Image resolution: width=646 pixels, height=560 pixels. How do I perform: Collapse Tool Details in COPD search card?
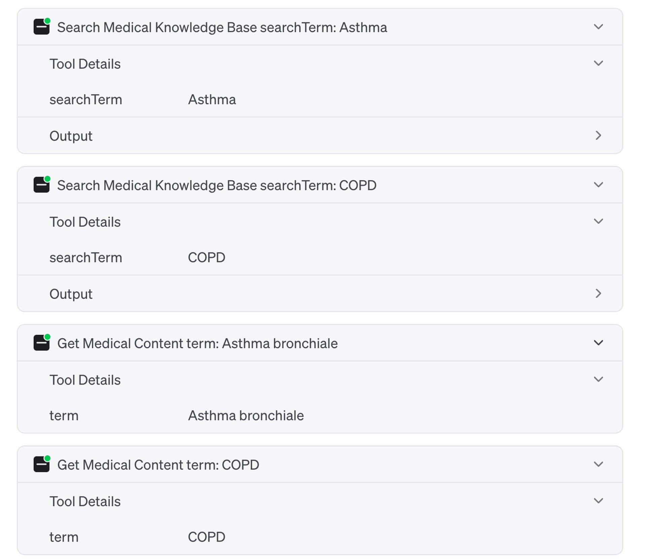point(598,221)
